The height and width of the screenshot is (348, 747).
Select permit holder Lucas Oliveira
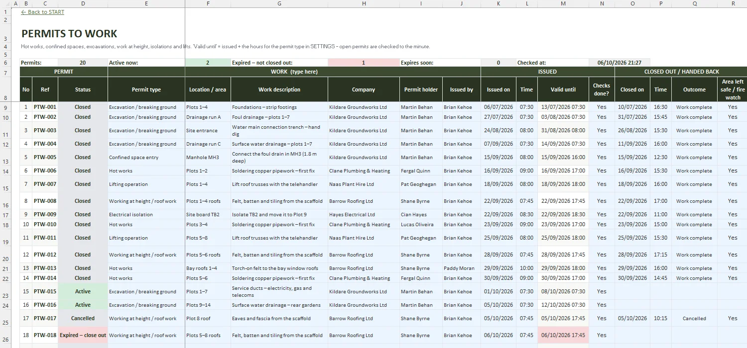[421, 224]
